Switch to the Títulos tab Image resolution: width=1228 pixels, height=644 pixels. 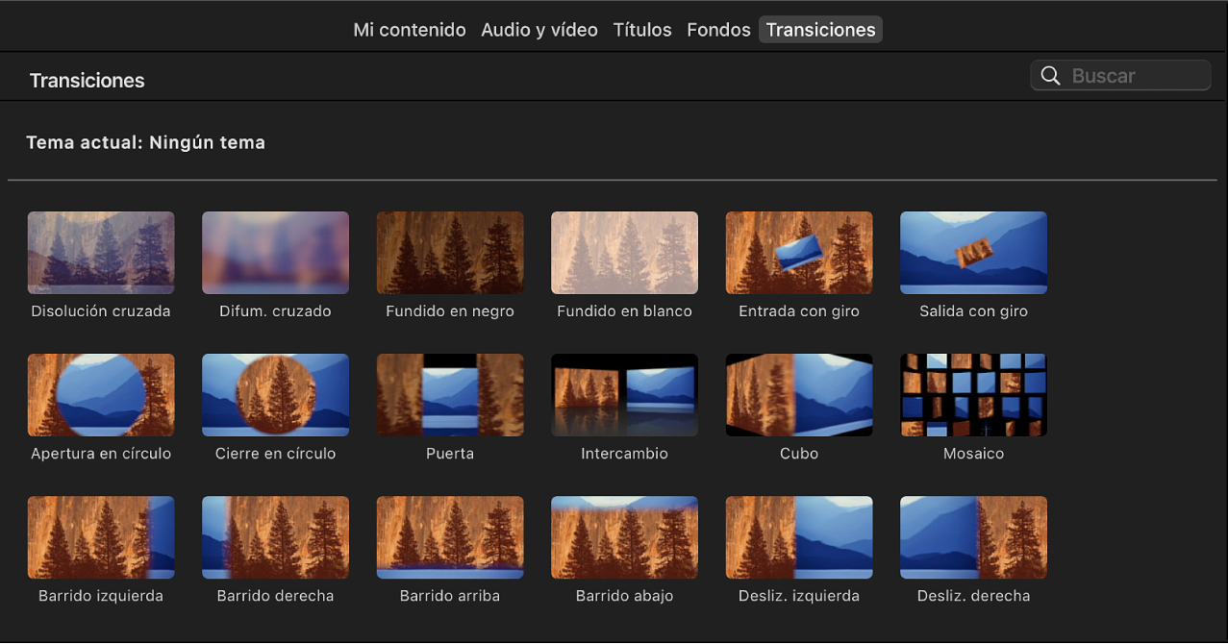[641, 29]
